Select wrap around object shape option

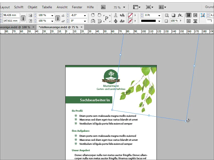tap(189, 21)
